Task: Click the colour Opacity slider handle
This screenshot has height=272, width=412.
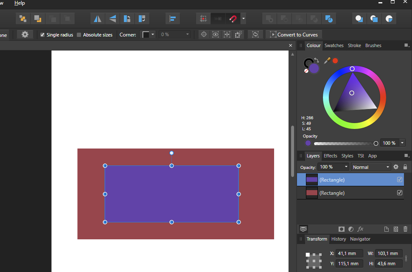Action: 376,143
